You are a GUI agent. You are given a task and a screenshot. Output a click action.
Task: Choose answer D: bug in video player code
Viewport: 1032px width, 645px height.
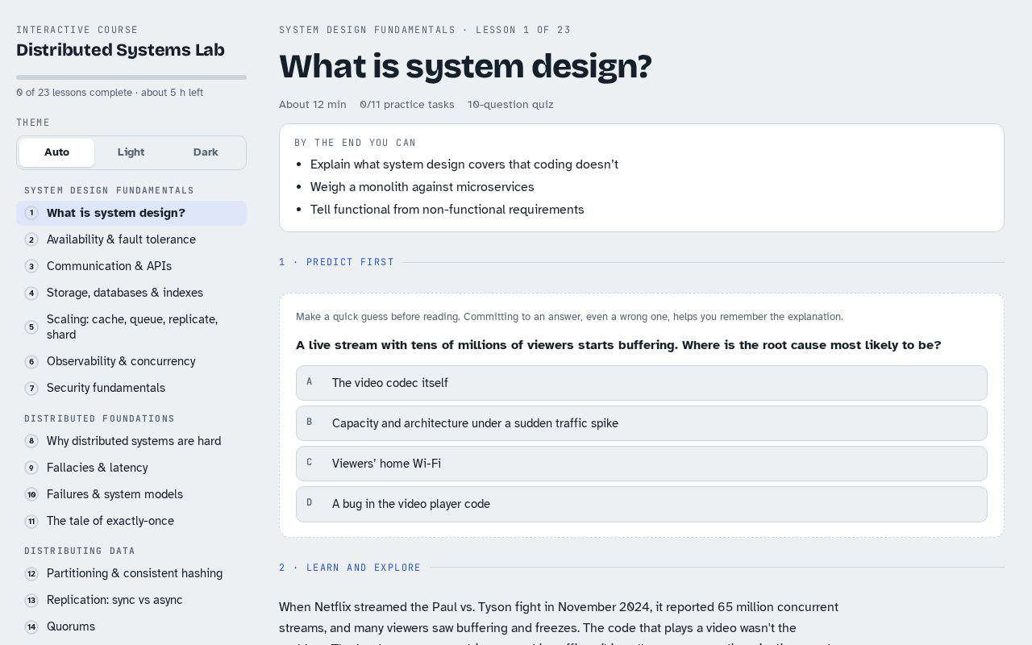tap(641, 504)
